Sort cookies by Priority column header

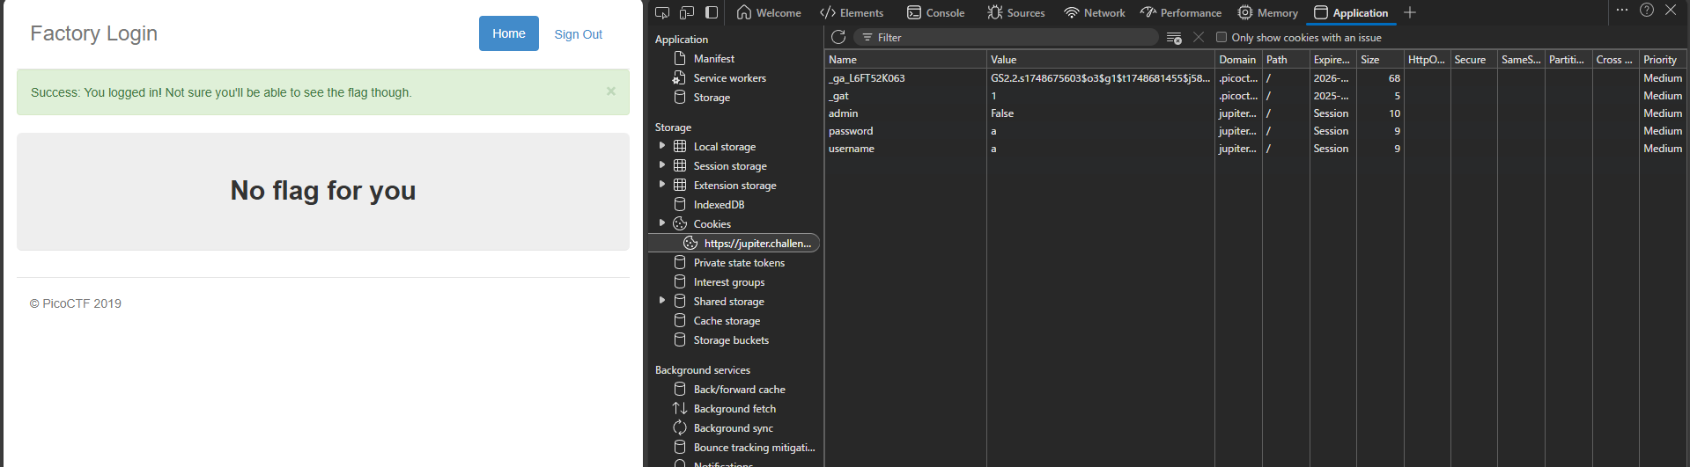point(1664,60)
